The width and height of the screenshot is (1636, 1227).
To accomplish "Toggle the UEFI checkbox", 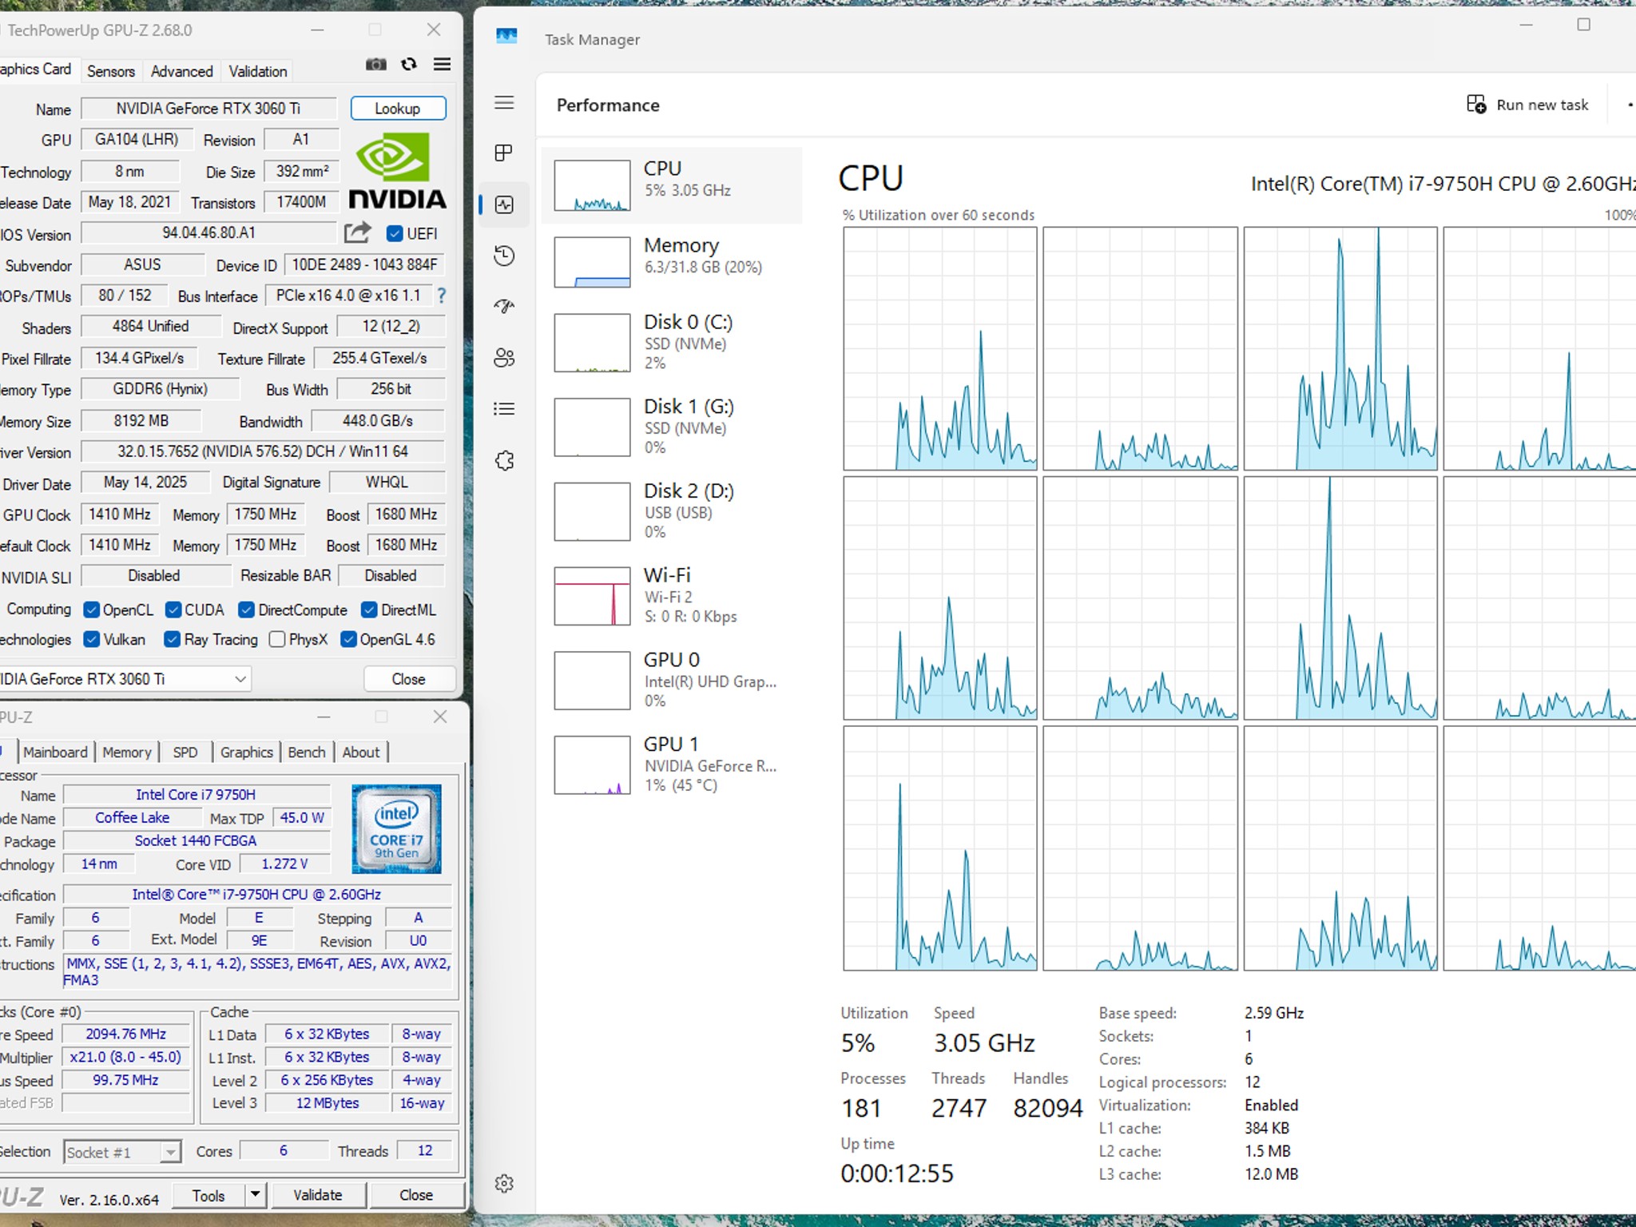I will point(395,233).
